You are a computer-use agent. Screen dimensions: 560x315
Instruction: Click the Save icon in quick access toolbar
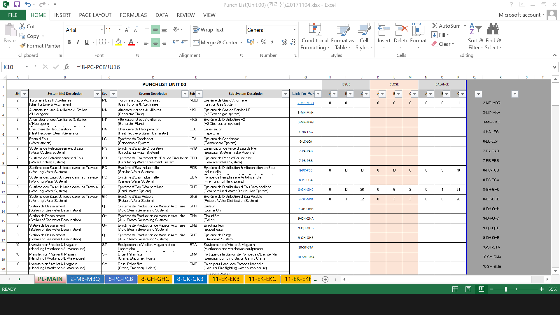[x=17, y=4]
